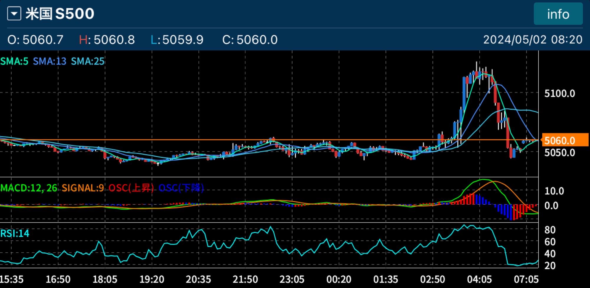This screenshot has width=590, height=288.
Task: Click the MACD:12, 26 indicator label
Action: (x=29, y=188)
